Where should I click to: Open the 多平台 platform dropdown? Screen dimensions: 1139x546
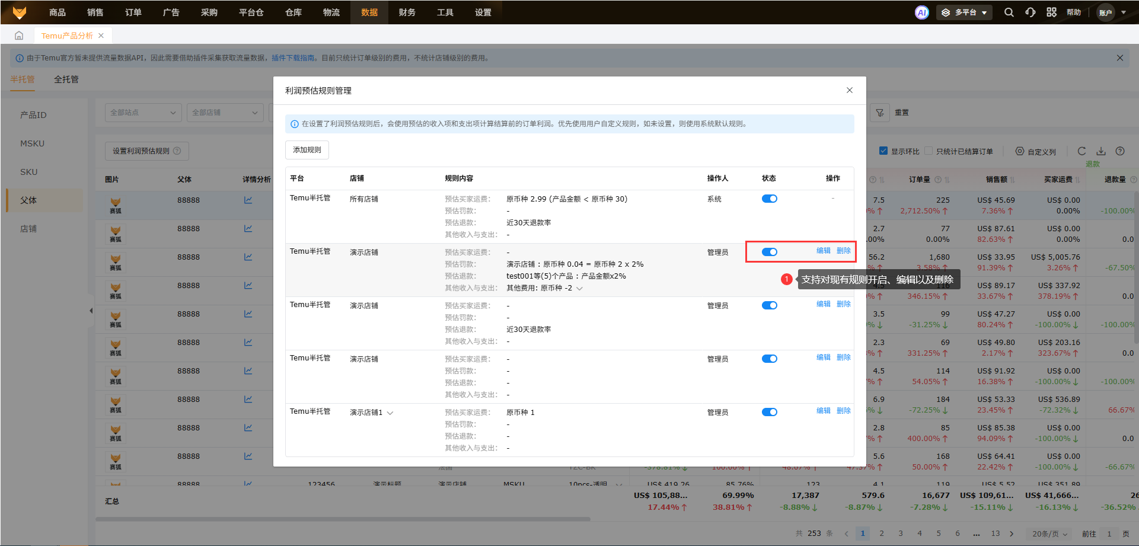965,12
